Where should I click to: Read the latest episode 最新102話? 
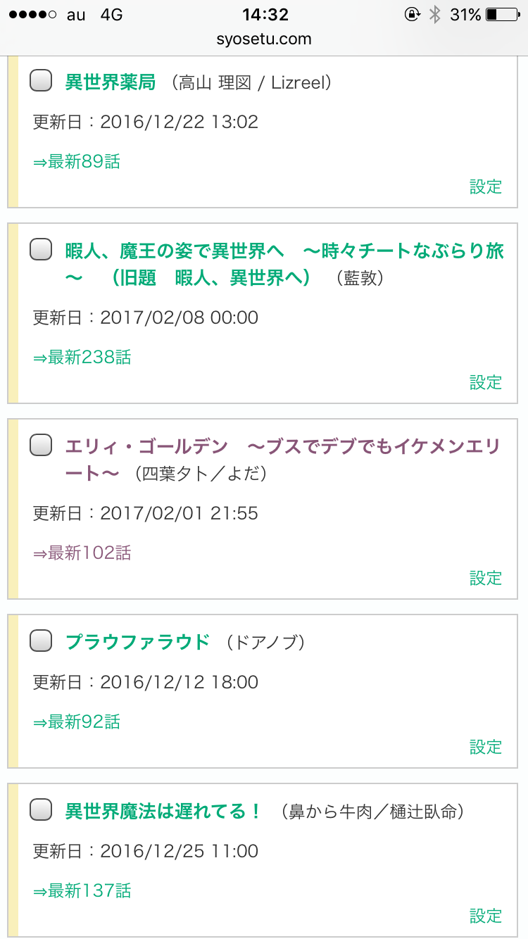pos(82,553)
